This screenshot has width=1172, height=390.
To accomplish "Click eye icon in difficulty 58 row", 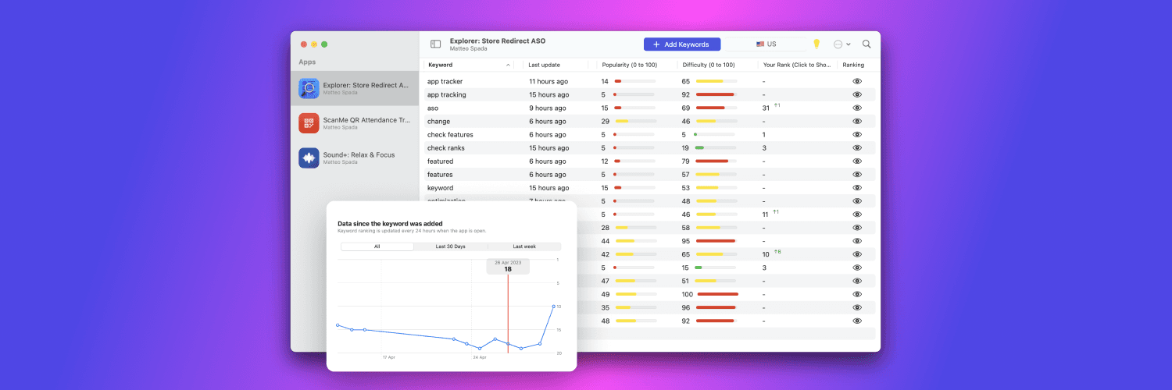I will tap(857, 228).
